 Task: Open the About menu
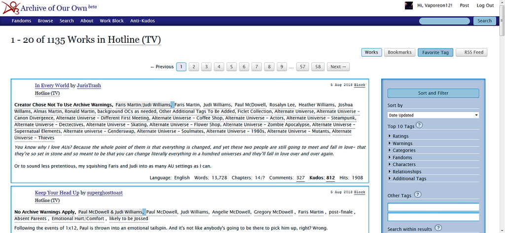click(87, 21)
